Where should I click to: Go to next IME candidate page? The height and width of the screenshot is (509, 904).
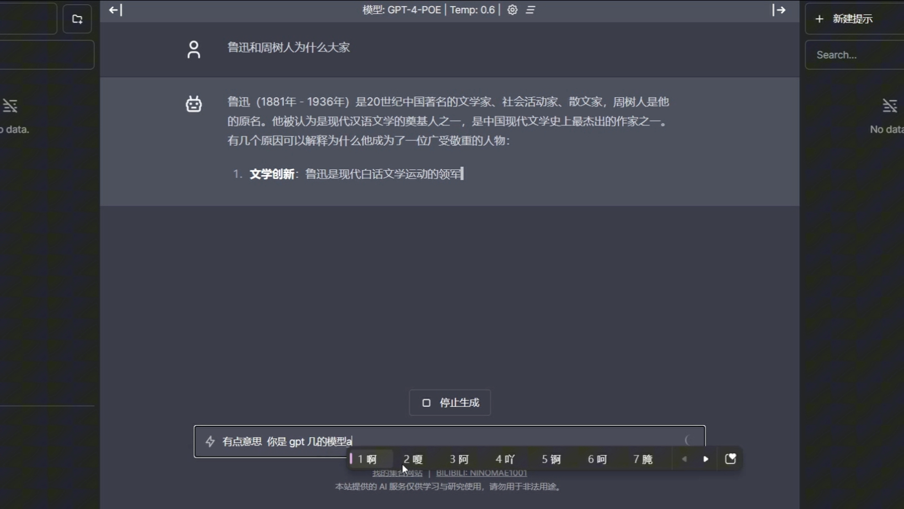coord(705,459)
